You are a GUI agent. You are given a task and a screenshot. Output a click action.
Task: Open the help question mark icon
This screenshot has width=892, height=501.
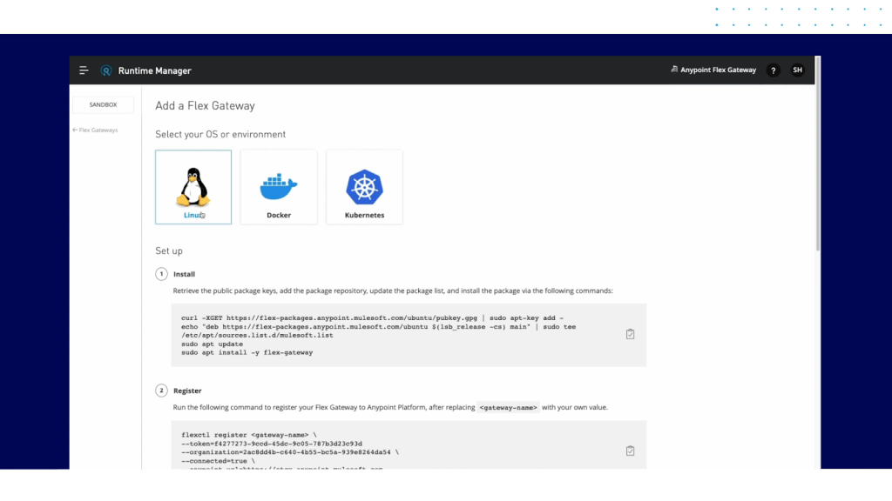click(773, 70)
